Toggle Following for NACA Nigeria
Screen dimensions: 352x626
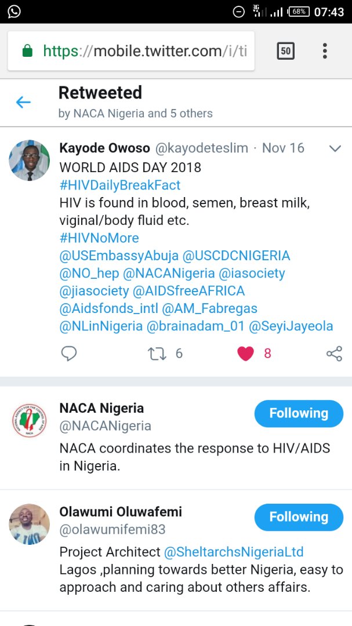click(x=299, y=413)
